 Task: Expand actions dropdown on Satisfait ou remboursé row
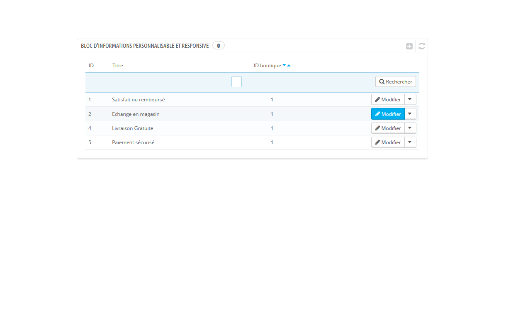coord(410,99)
